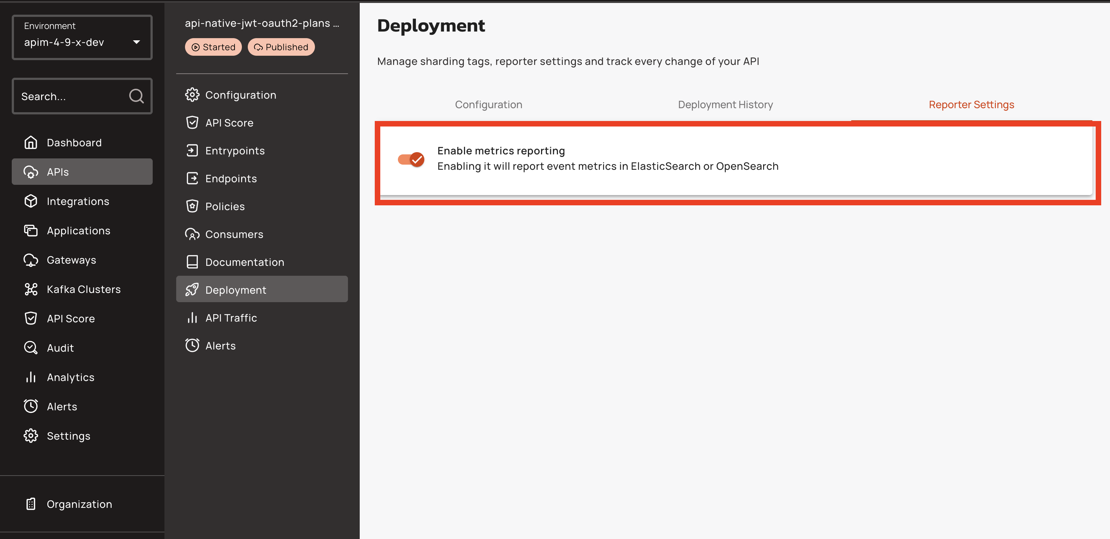
Task: Switch to the Deployment History tab
Action: 725,104
